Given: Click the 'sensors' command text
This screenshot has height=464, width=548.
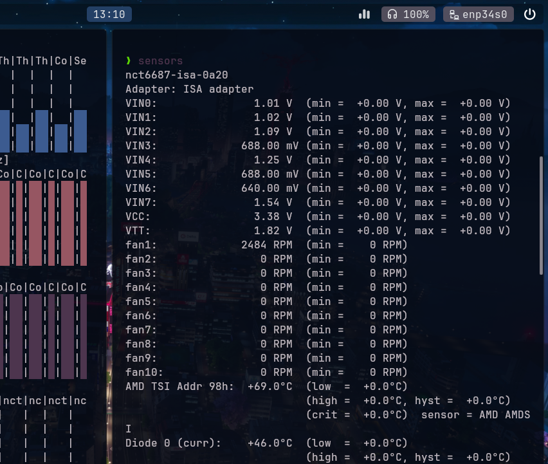Looking at the screenshot, I should [160, 61].
